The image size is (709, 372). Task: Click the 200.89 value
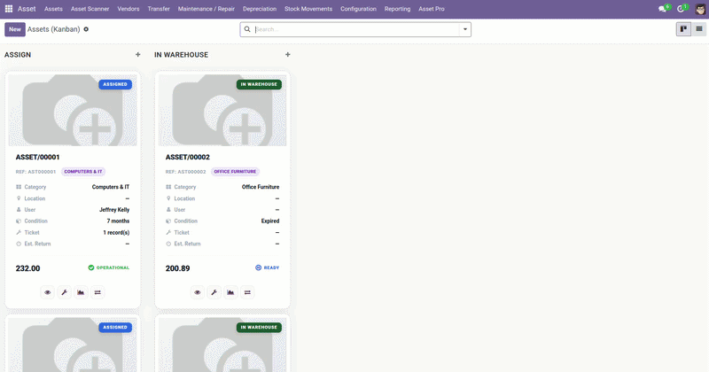[x=178, y=268]
